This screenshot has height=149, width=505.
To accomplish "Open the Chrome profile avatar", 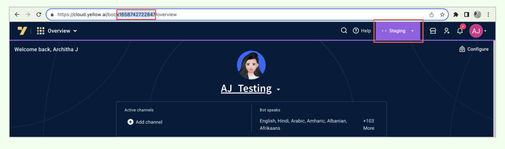I will [477, 14].
